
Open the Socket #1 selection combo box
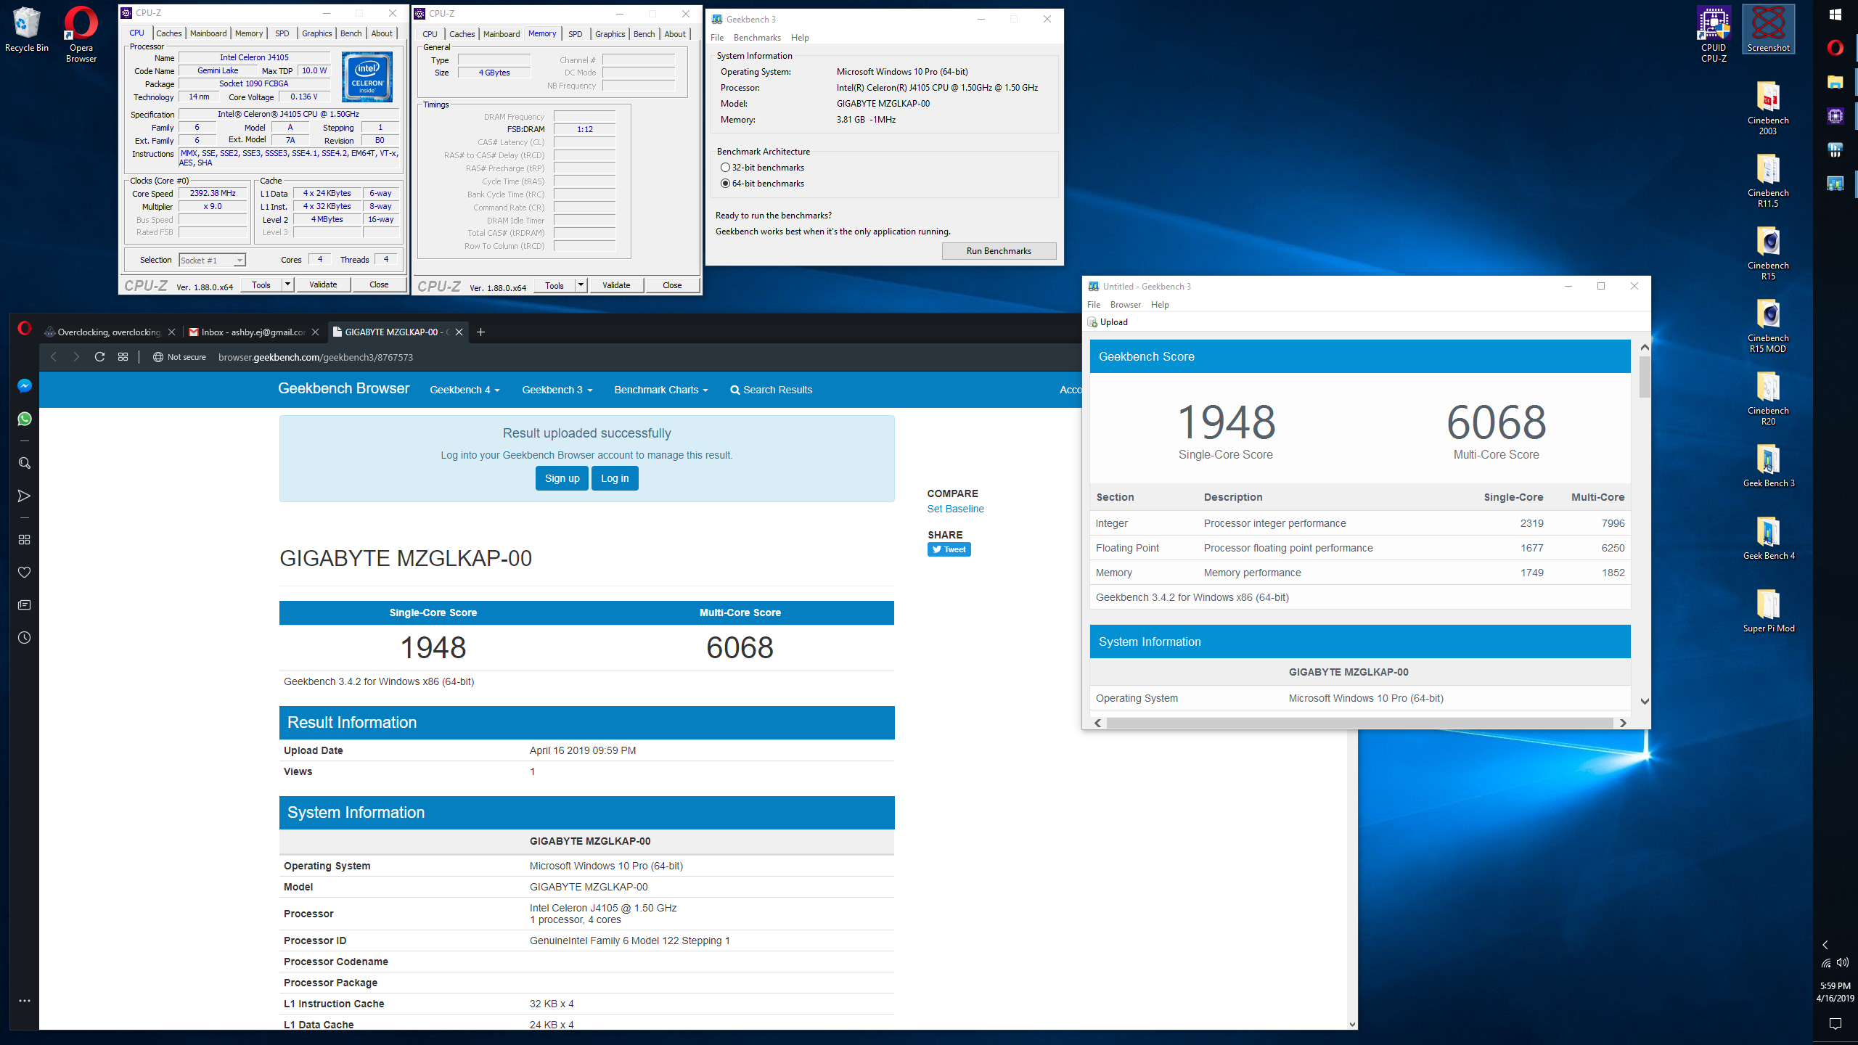point(212,260)
